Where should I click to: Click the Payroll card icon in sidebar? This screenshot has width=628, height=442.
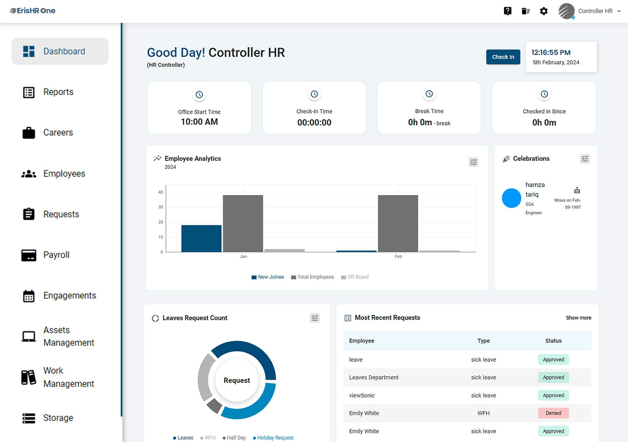click(29, 255)
